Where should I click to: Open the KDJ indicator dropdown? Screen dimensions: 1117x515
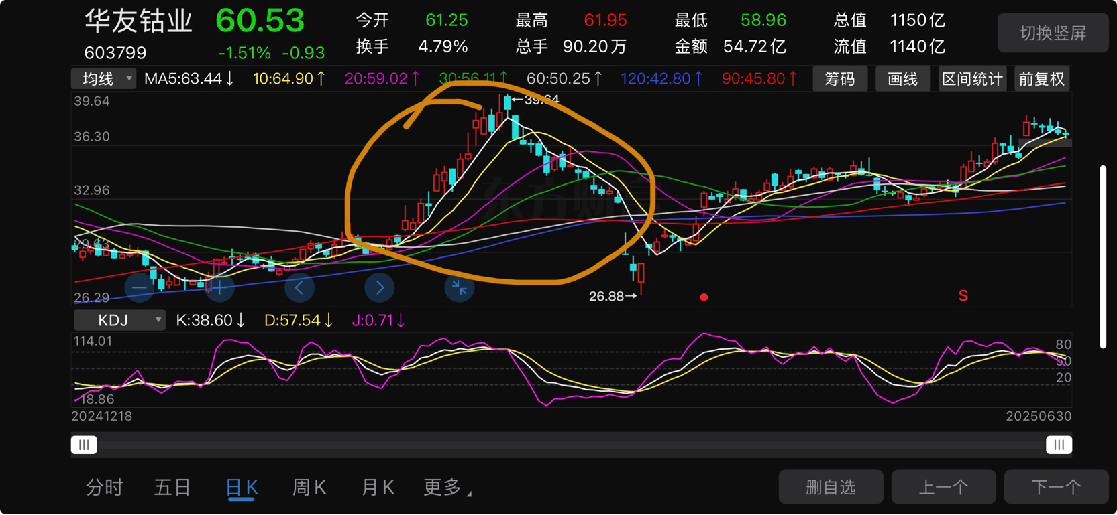coord(119,321)
